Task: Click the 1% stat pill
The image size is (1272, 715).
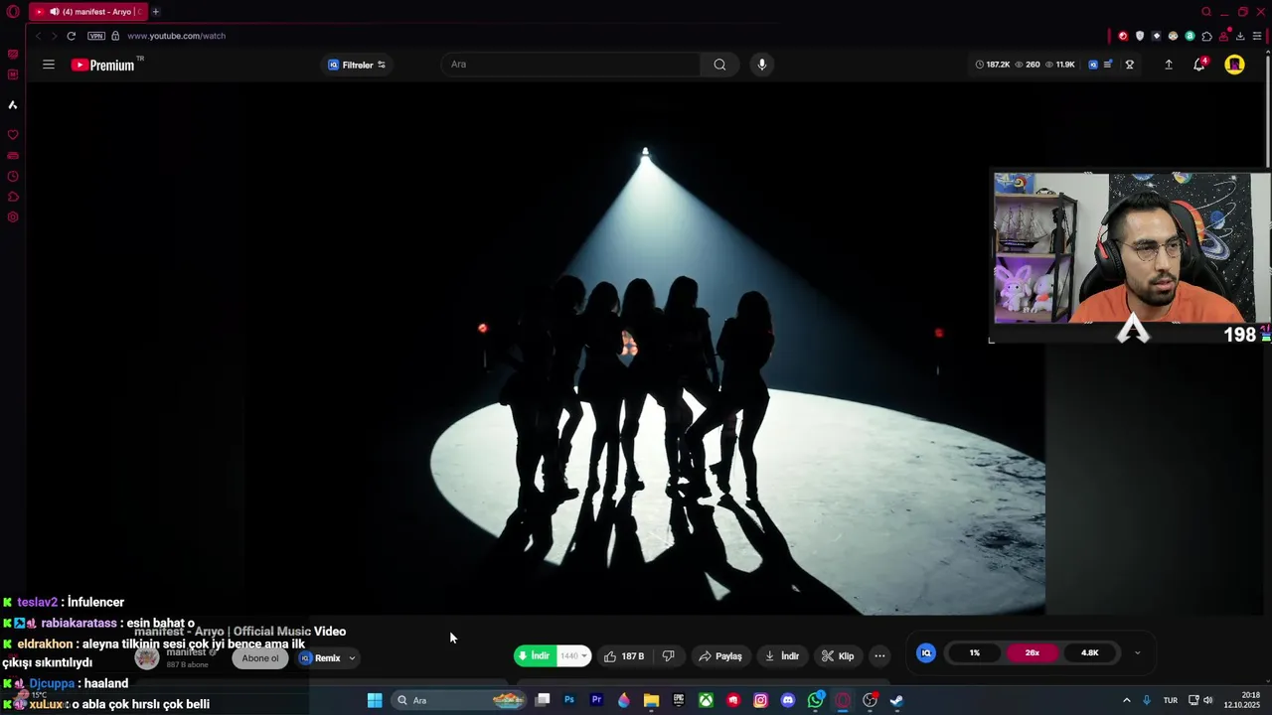Action: tap(975, 652)
